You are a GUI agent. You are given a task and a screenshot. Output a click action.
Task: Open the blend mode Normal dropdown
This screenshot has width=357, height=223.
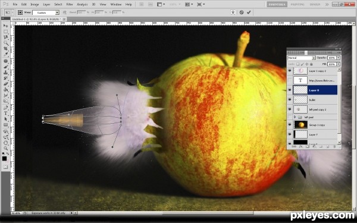click(x=314, y=58)
